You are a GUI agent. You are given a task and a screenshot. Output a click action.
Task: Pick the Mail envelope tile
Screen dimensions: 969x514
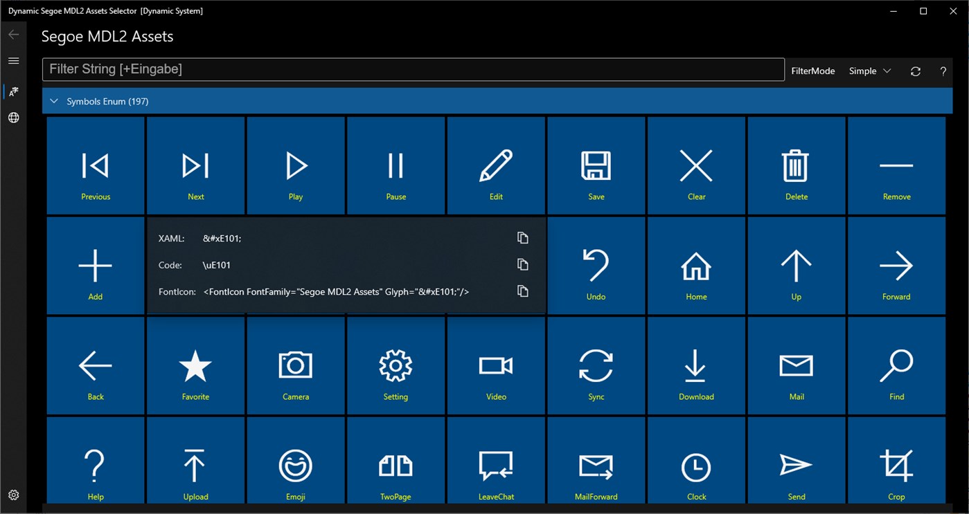[797, 365]
